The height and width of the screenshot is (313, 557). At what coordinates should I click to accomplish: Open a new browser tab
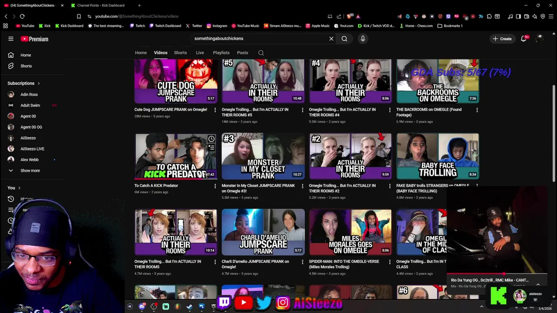point(139,5)
